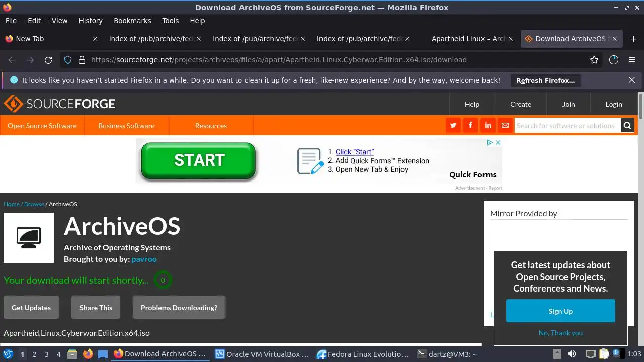Close the advertisement with the X icon
The height and width of the screenshot is (362, 644).
point(498,142)
